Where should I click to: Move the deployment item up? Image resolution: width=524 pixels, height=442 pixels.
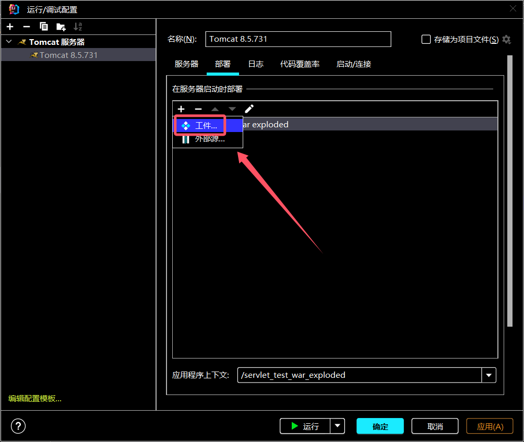[x=215, y=109]
